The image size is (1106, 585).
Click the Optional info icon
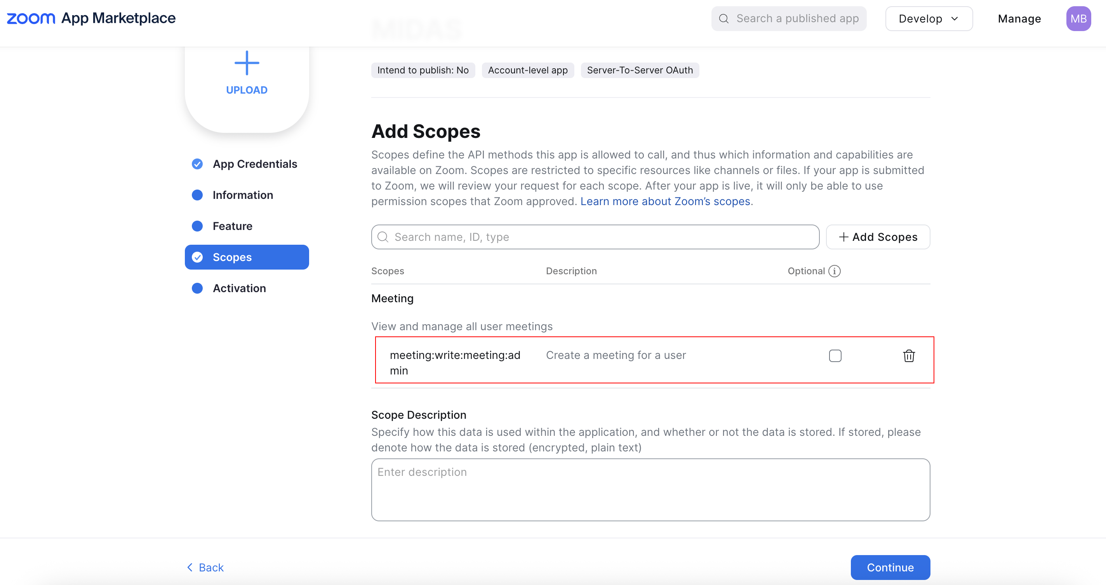(x=834, y=271)
